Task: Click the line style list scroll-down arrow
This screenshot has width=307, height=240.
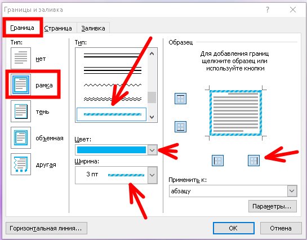Action: tap(152, 117)
